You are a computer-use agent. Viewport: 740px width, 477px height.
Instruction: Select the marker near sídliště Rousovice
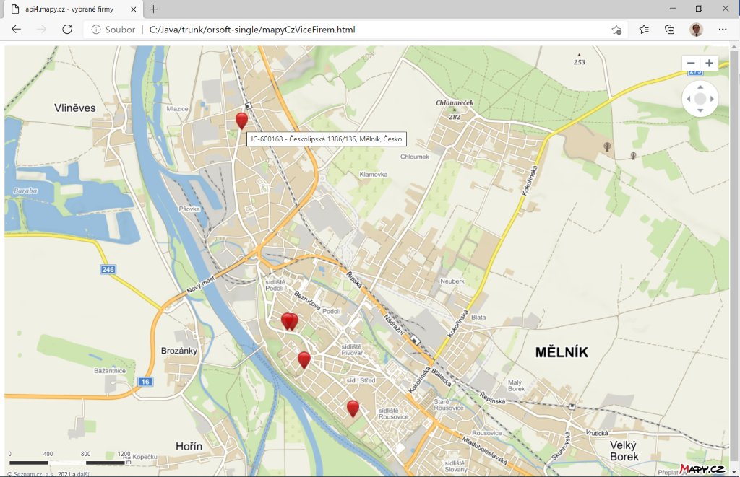tap(353, 408)
